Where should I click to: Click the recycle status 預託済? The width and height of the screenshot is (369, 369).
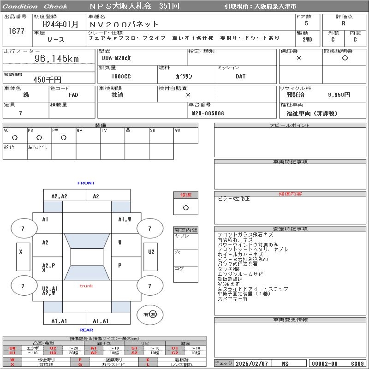tap(296, 95)
